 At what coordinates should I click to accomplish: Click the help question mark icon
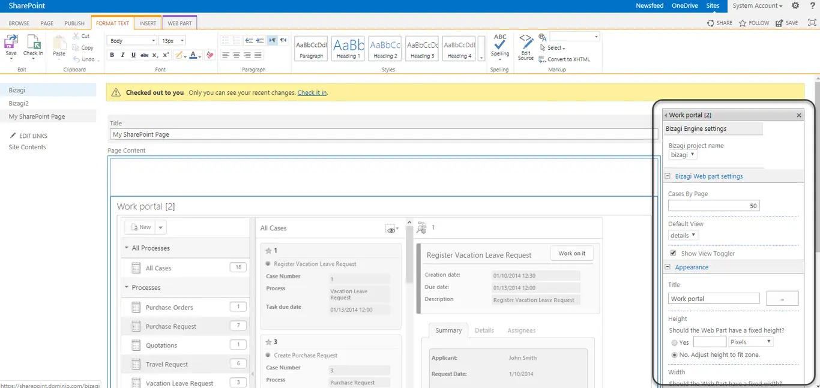(812, 5)
